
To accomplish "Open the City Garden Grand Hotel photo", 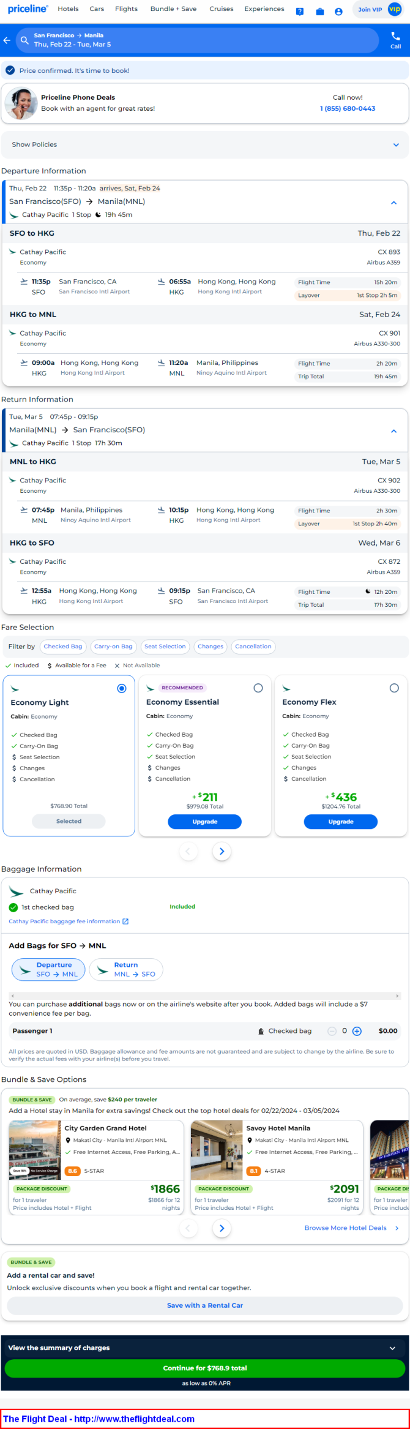I will pyautogui.click(x=35, y=1150).
